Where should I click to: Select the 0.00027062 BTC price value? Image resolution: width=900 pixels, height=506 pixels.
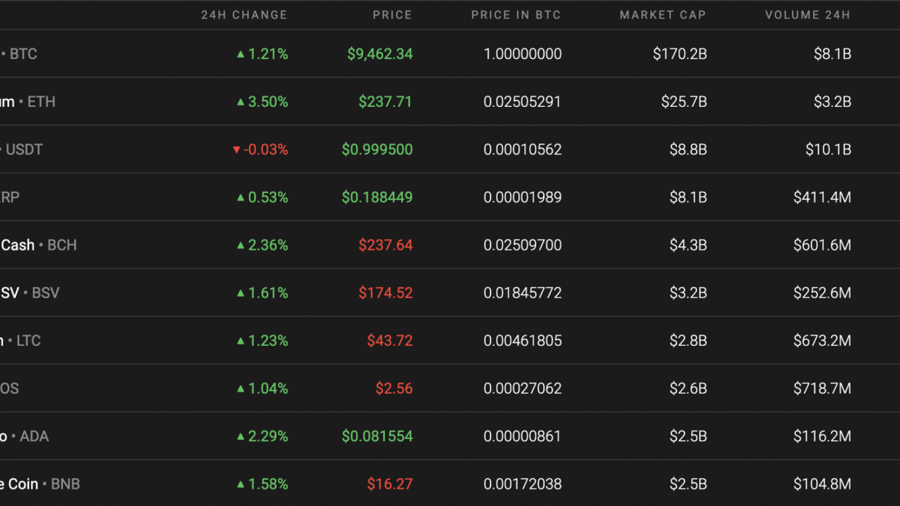click(x=523, y=388)
